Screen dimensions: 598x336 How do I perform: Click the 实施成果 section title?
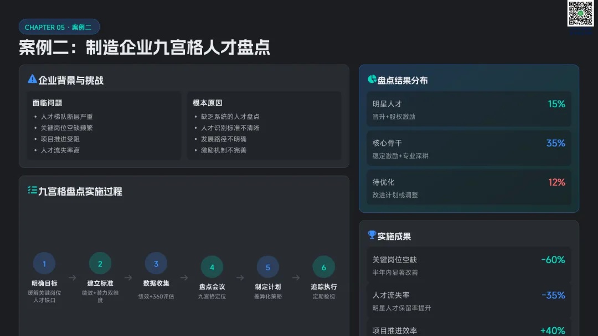394,237
